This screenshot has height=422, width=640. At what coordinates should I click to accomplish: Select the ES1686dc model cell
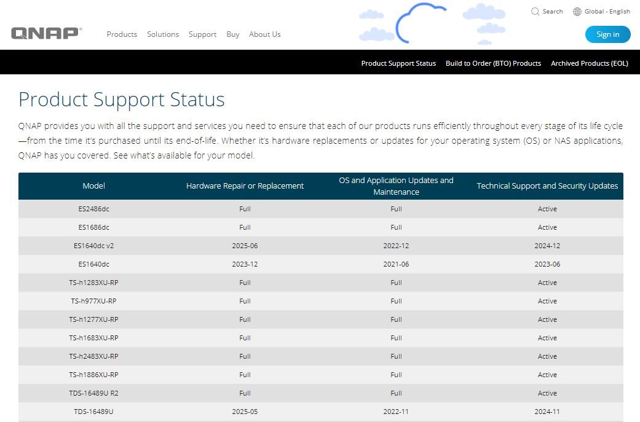(94, 227)
